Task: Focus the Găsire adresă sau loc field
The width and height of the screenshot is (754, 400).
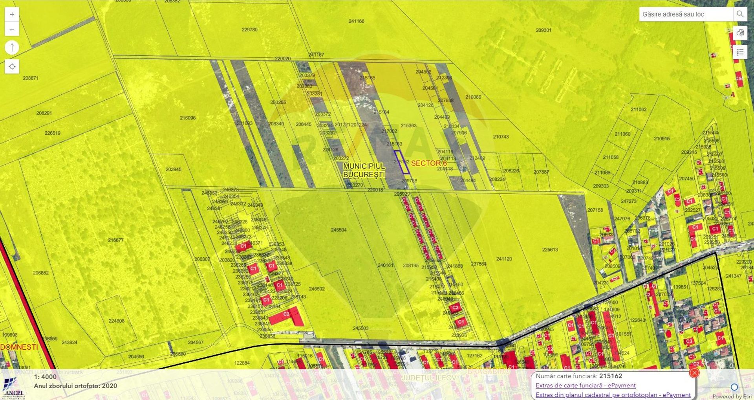Action: tap(686, 14)
